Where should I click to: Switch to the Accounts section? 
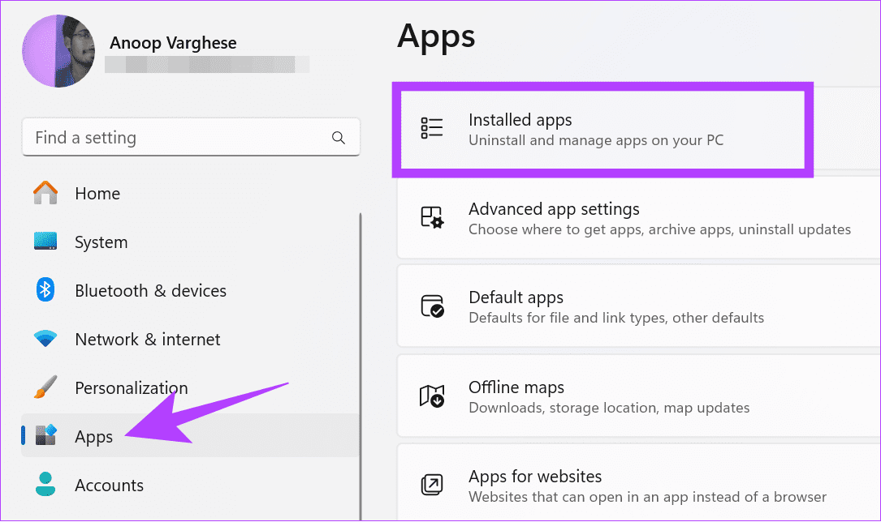(109, 485)
